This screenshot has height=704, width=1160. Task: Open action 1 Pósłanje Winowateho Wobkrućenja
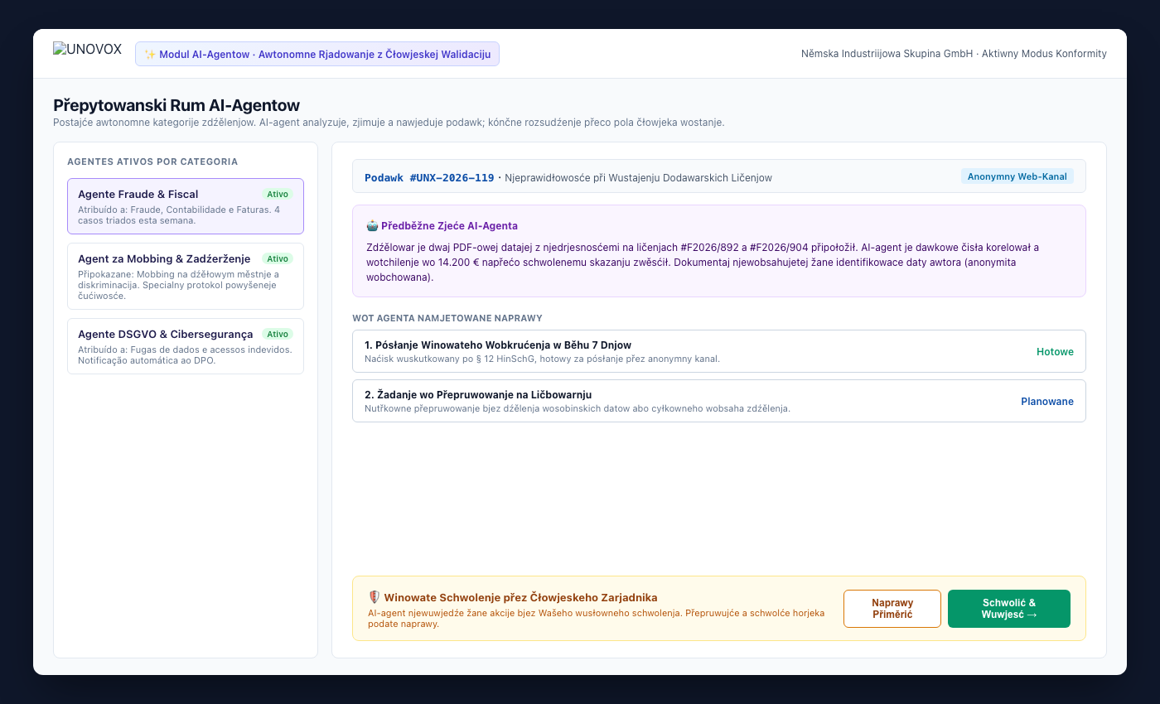coord(718,351)
